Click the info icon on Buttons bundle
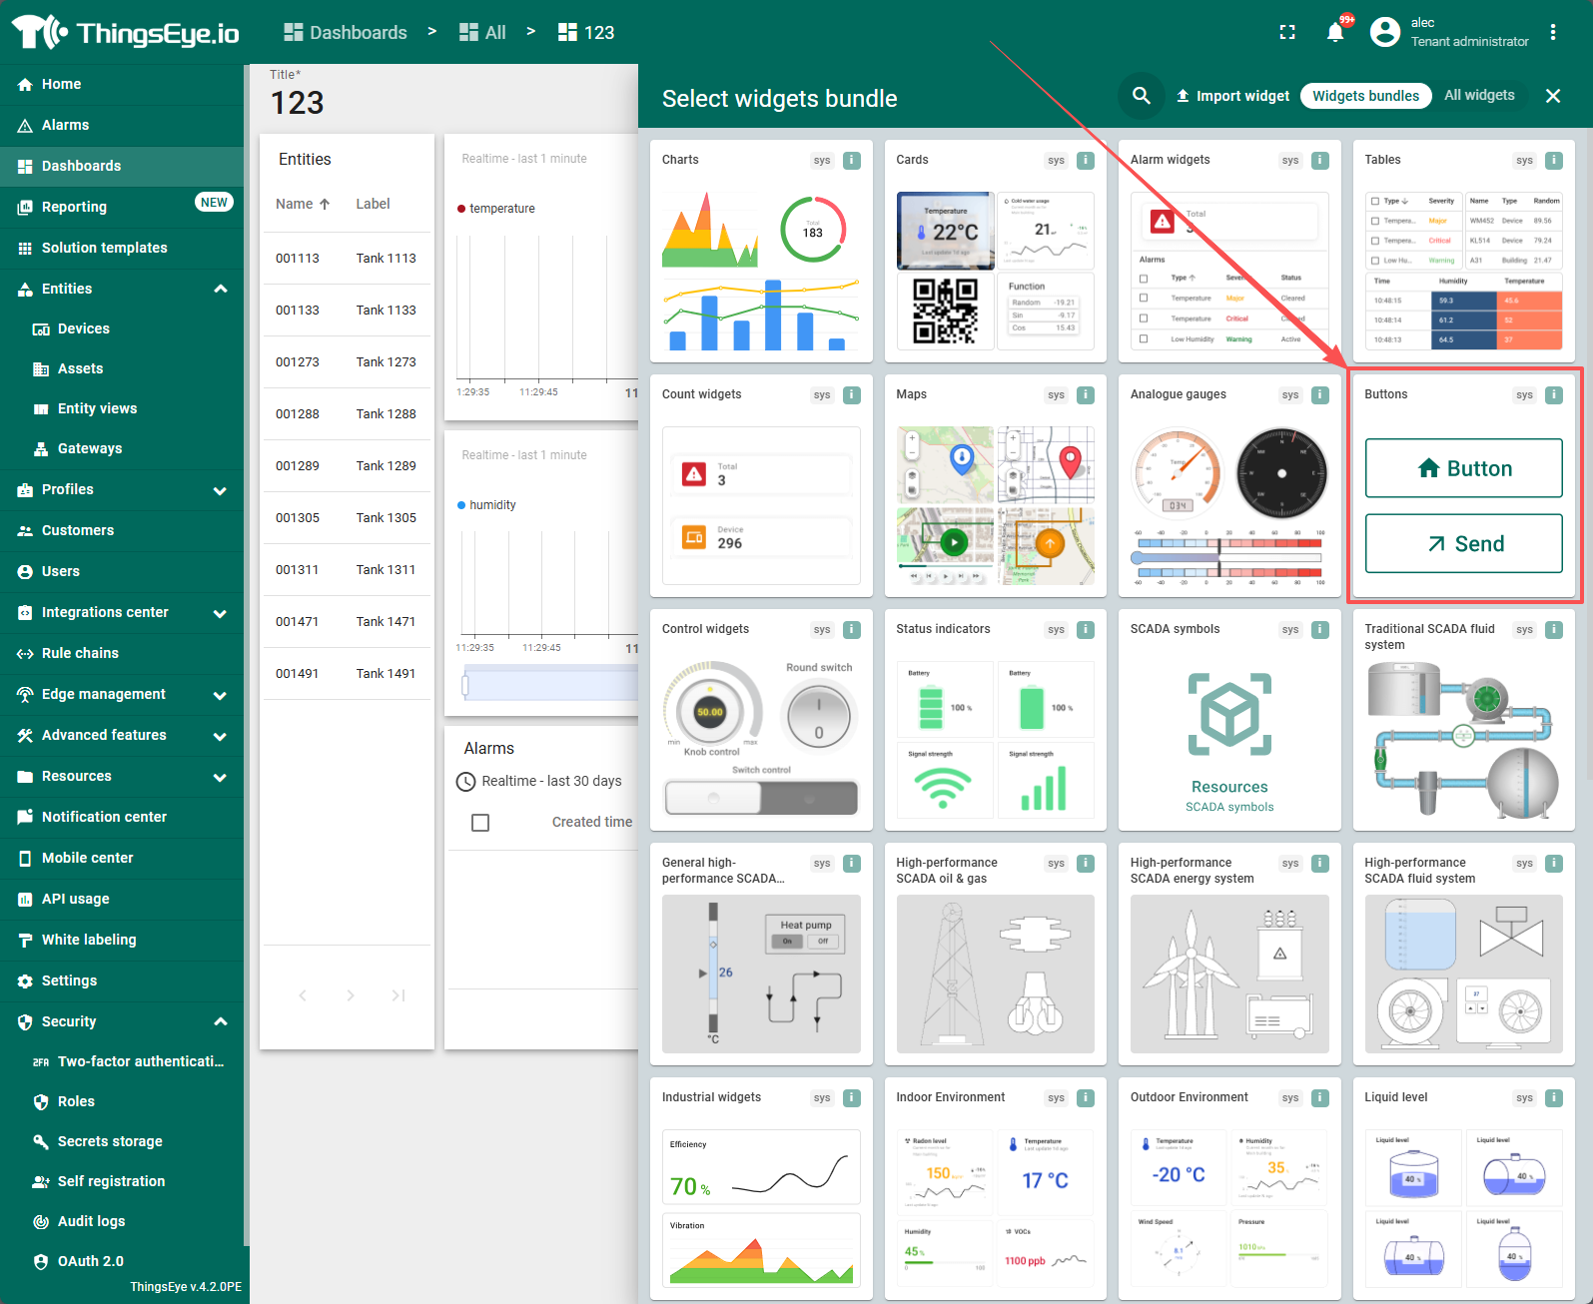The height and width of the screenshot is (1304, 1593). click(1554, 394)
